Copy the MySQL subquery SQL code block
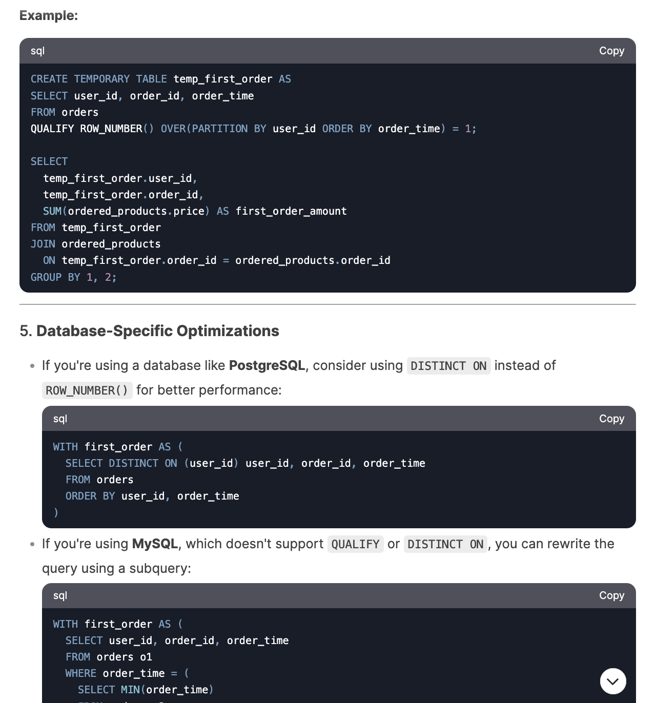Image resolution: width=656 pixels, height=703 pixels. point(611,595)
